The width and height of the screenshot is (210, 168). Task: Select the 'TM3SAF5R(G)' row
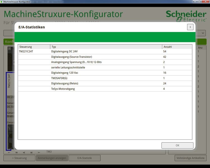coord(105,78)
